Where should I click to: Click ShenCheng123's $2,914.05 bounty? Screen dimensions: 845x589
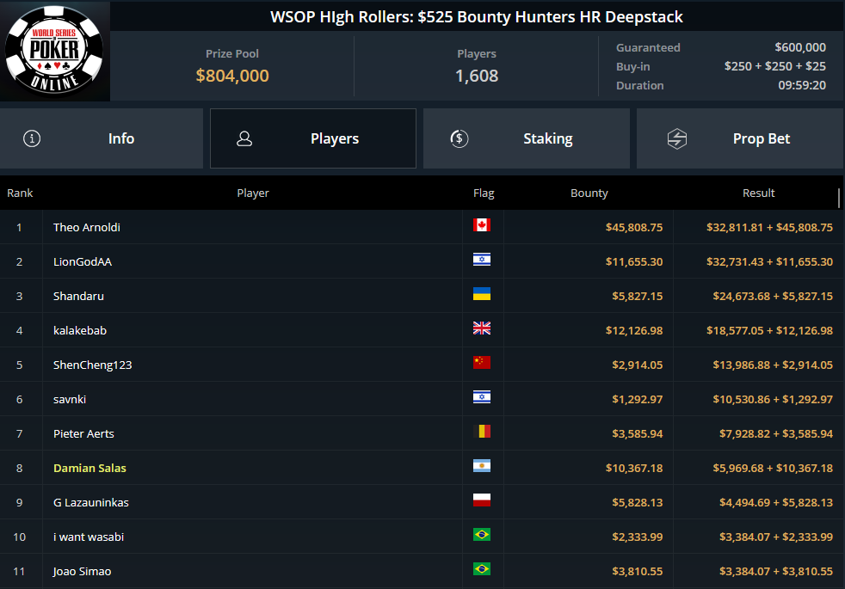click(x=638, y=365)
